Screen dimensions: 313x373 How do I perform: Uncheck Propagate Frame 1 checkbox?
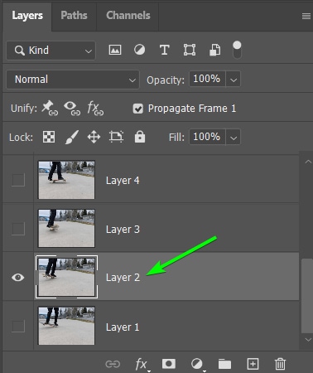137,109
